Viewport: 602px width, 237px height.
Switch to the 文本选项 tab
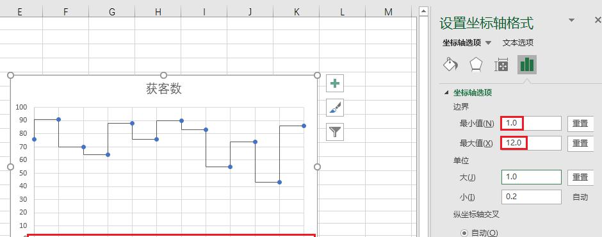[518, 43]
